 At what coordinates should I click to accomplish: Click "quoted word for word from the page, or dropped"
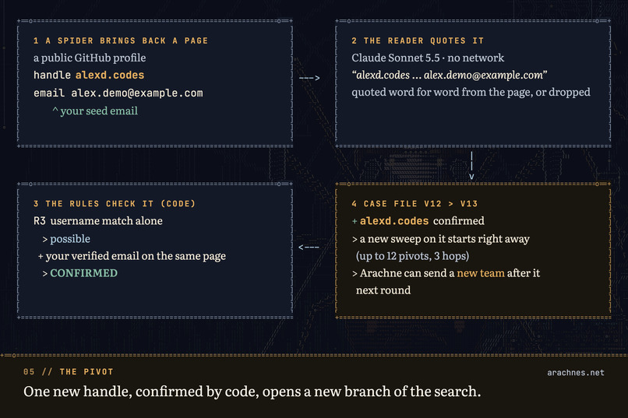[471, 93]
